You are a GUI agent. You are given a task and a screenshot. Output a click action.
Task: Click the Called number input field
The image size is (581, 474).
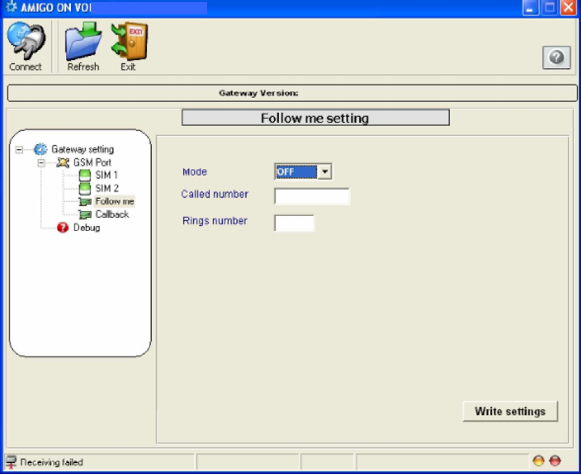312,196
